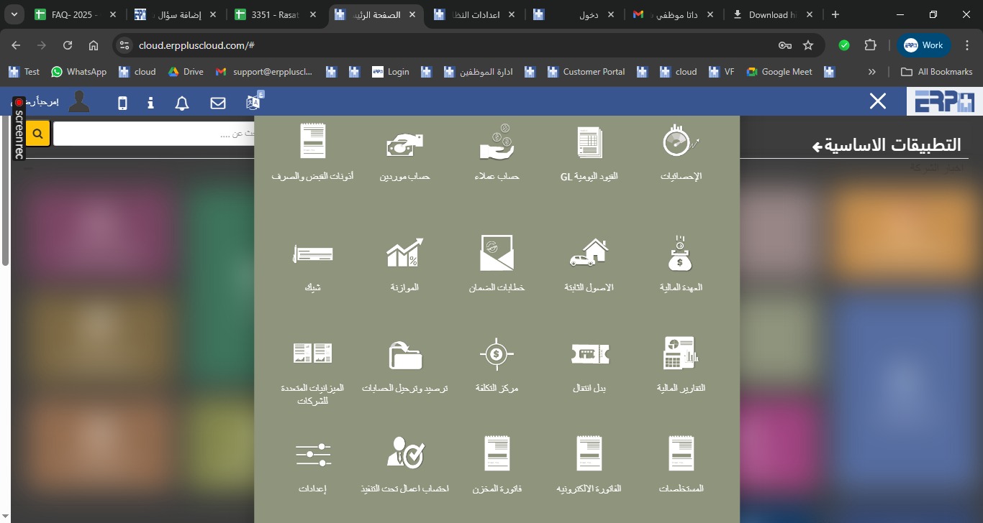Open الفاتورة الالكترونيه e-invoice icon
This screenshot has height=523, width=983.
589,454
